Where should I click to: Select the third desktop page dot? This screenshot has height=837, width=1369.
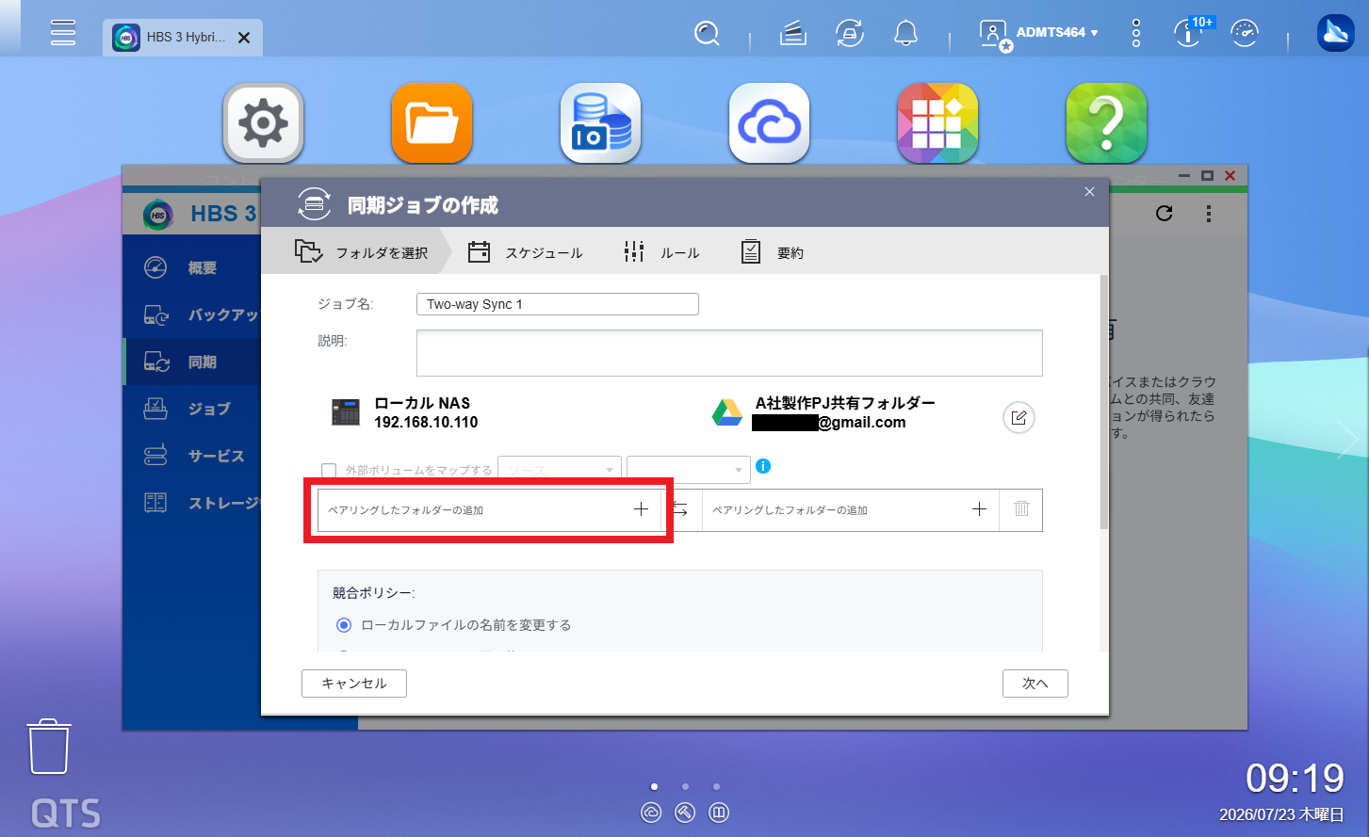[717, 786]
